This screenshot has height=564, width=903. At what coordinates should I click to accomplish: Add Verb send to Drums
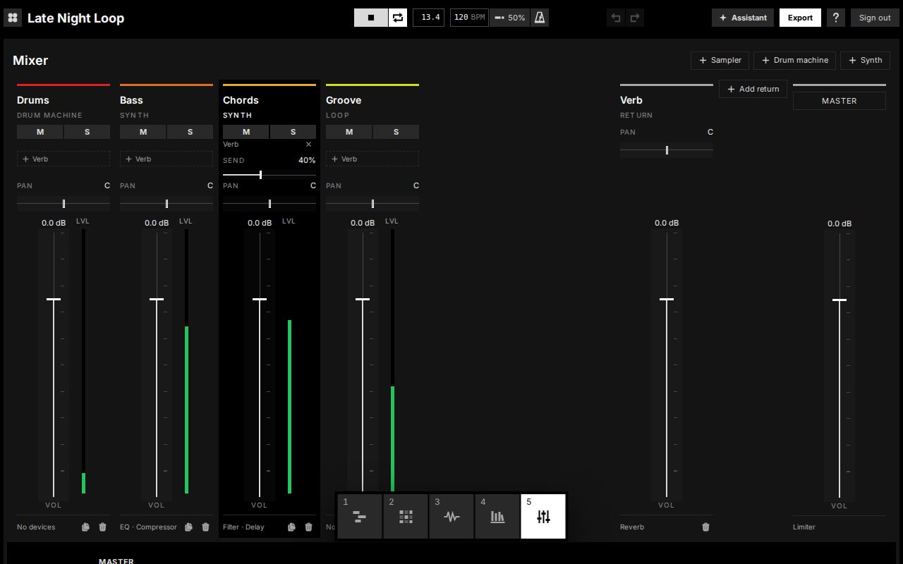click(63, 159)
